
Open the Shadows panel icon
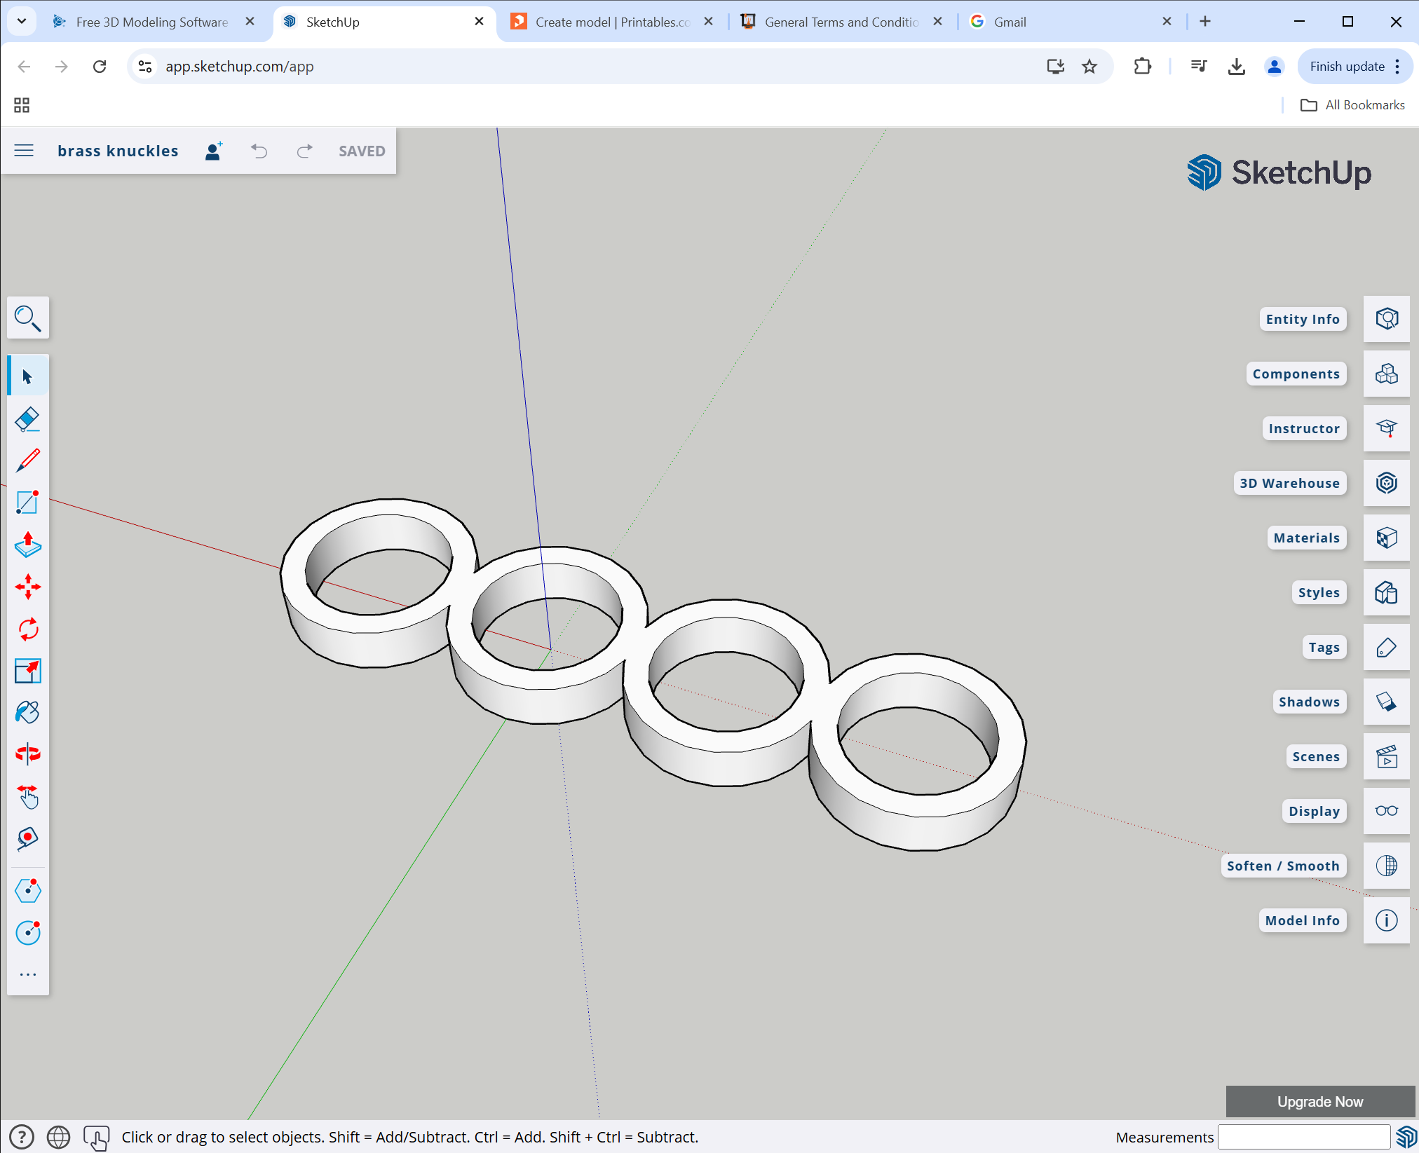[x=1386, y=702]
